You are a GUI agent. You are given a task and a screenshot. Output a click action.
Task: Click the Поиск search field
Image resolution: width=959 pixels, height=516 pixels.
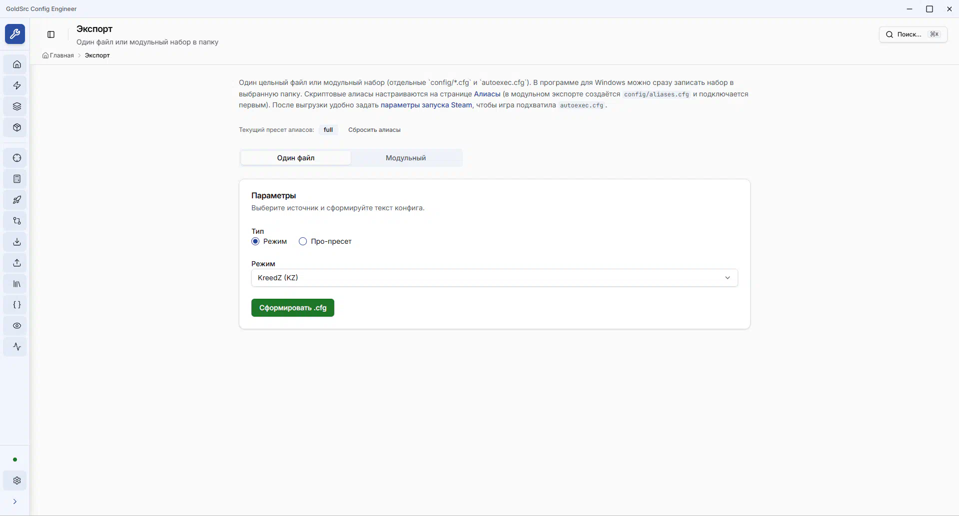click(913, 34)
